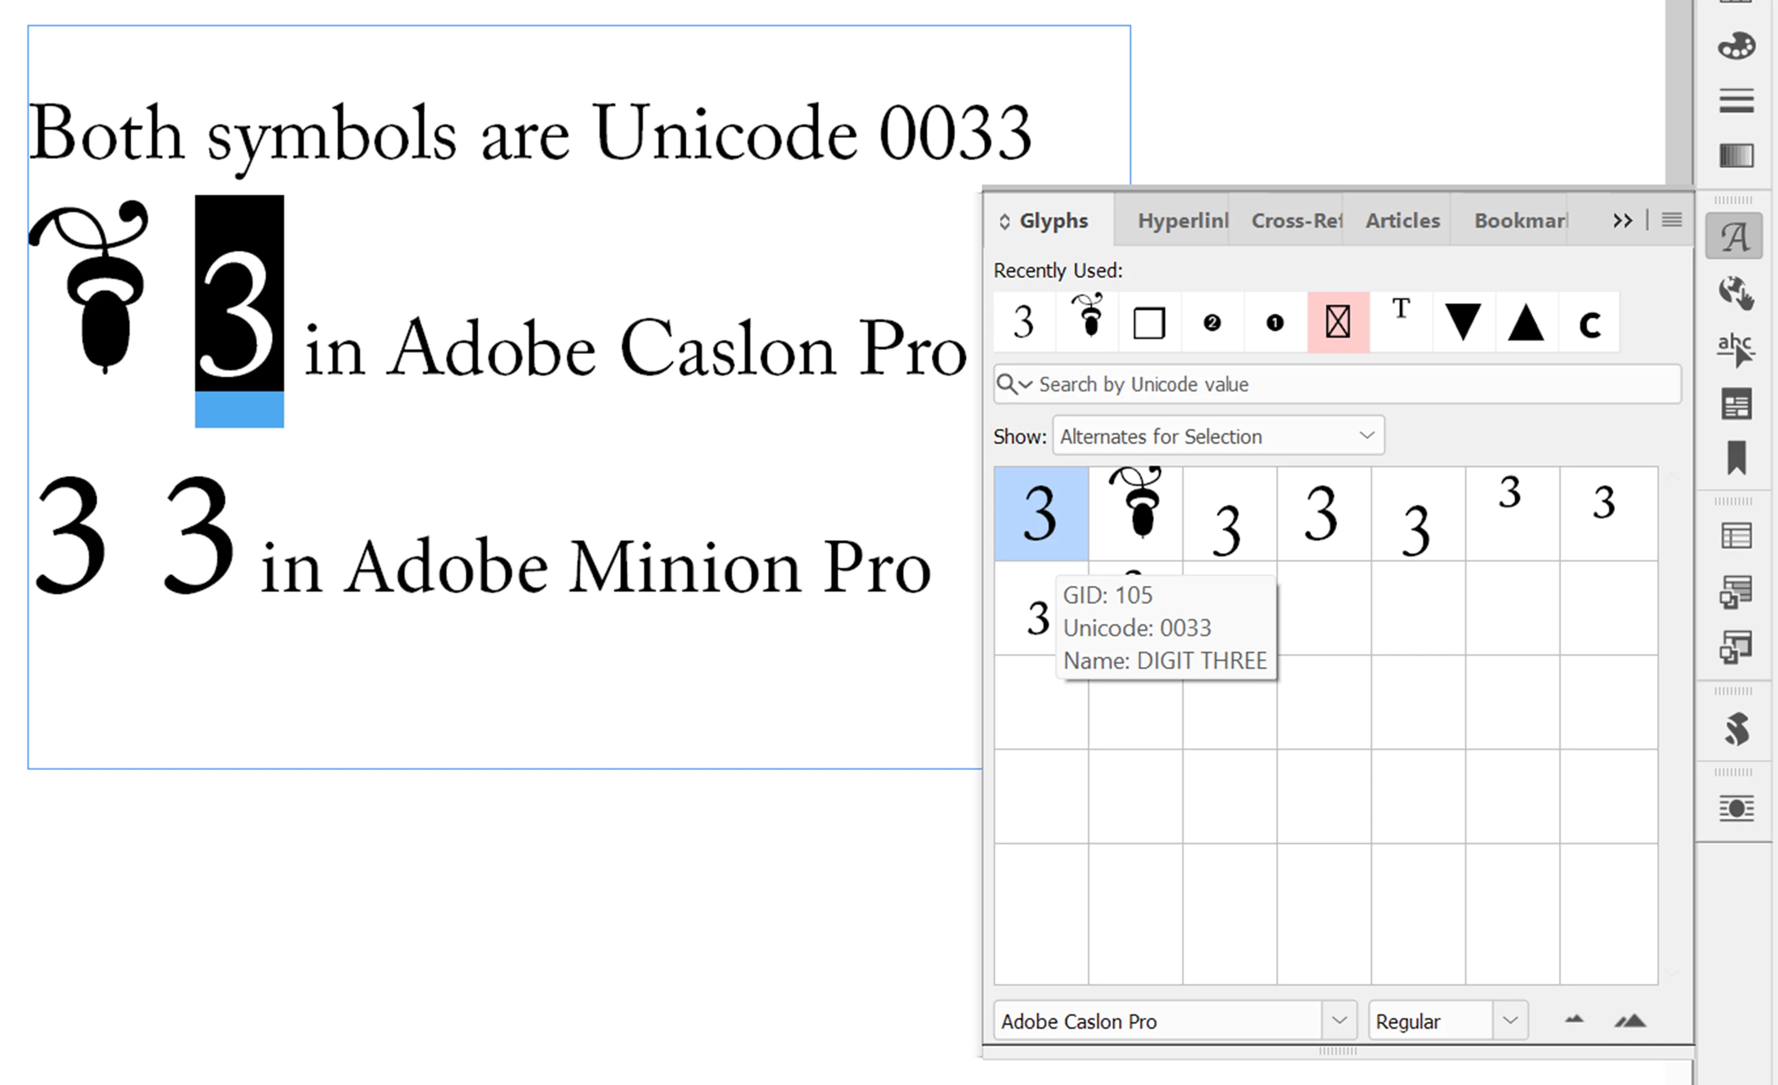Viewport: 1778px width, 1085px height.
Task: Open the Adobe Caslon Pro font dropdown
Action: tap(1339, 1020)
